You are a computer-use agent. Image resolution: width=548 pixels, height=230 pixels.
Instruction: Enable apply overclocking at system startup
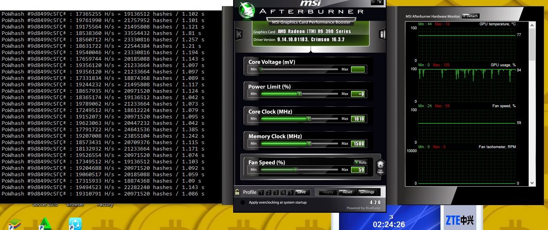click(x=242, y=202)
